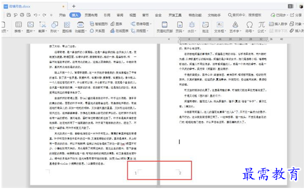Click the 流程图 flowchart button

click(x=139, y=31)
